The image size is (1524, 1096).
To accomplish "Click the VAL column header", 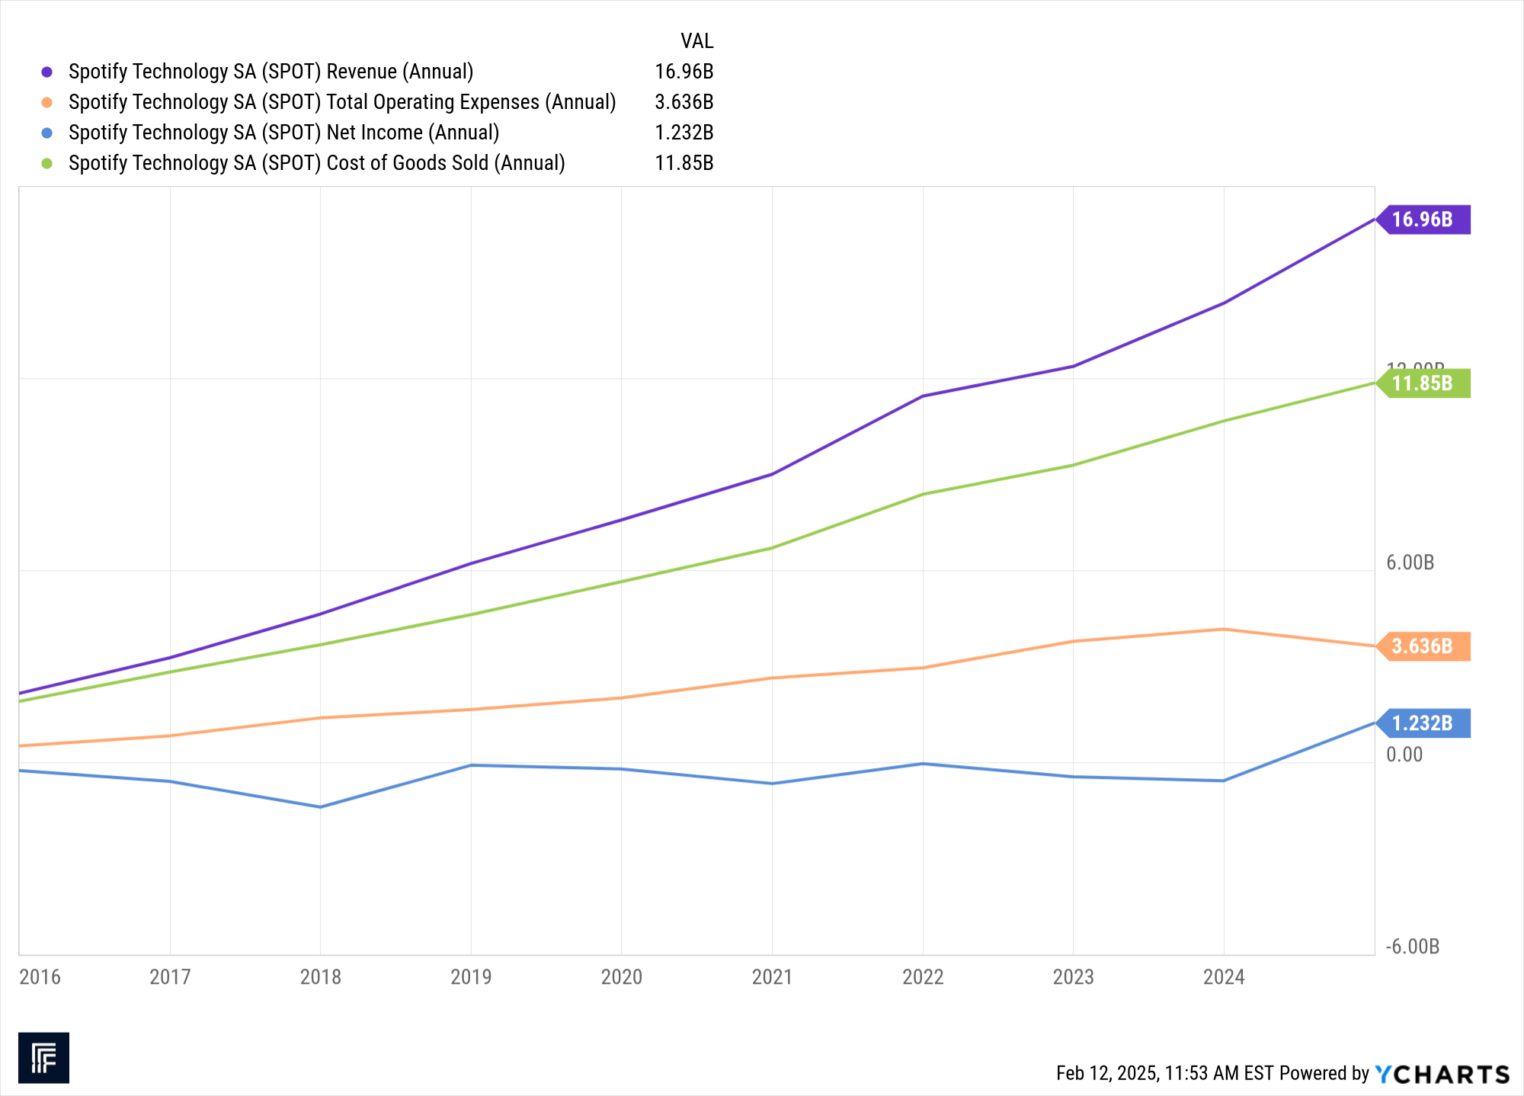I will coord(696,41).
